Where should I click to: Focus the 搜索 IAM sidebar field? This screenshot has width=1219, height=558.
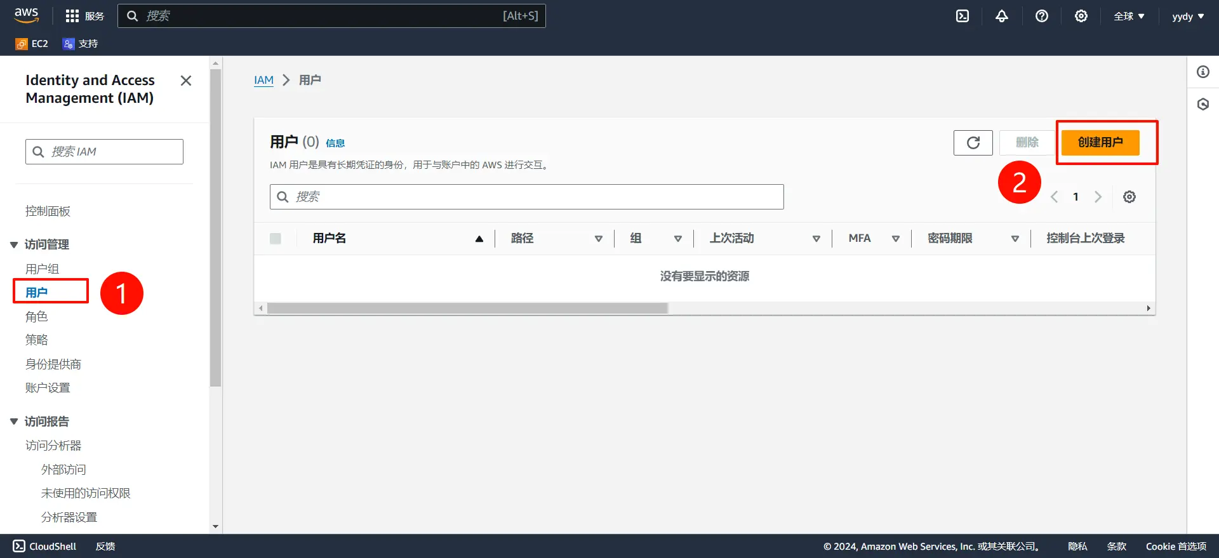pos(104,152)
